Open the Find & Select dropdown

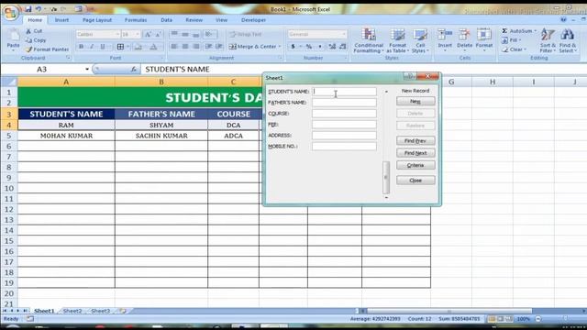(568, 40)
